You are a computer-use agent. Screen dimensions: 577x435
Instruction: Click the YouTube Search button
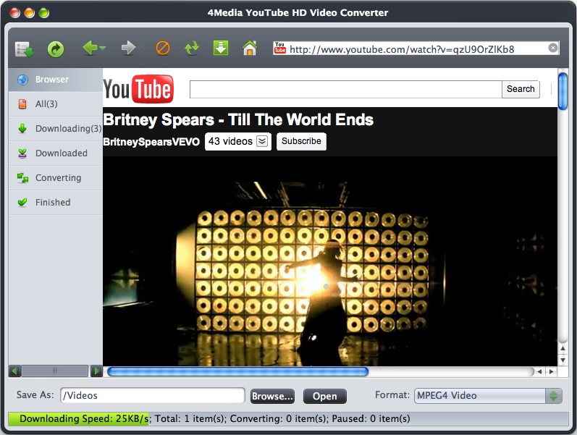coord(521,89)
